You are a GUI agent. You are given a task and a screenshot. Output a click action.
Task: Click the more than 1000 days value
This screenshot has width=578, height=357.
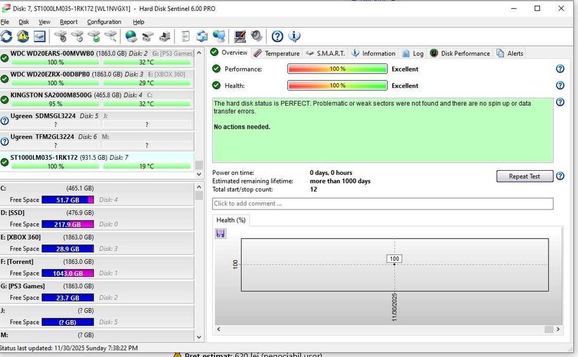point(340,181)
